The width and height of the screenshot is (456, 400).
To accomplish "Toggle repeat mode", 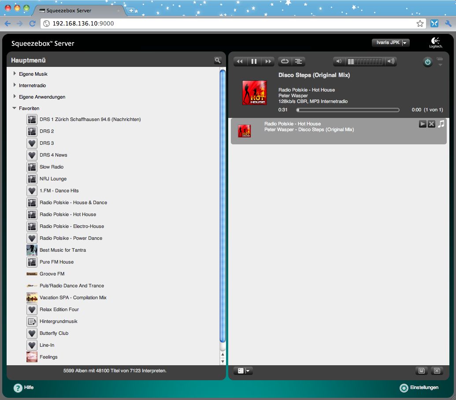I will [285, 61].
